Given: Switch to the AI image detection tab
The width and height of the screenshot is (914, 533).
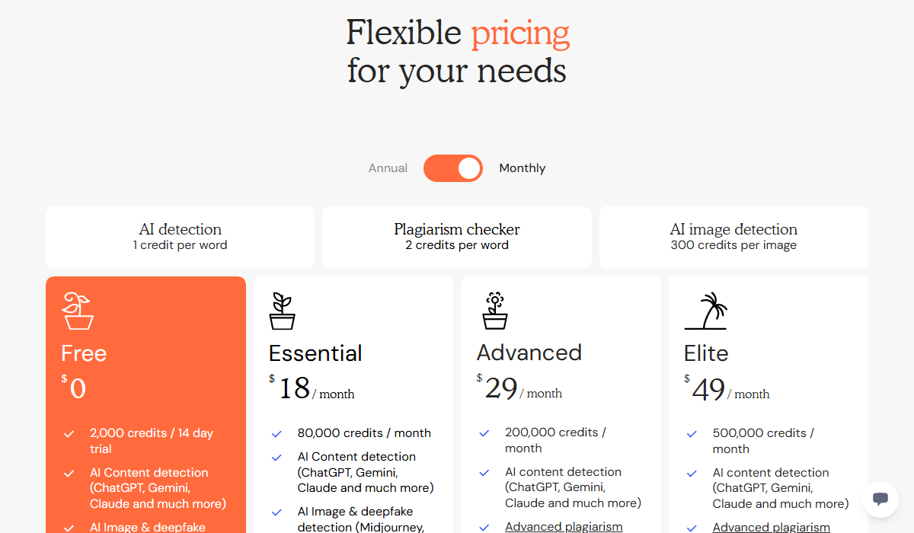Looking at the screenshot, I should pyautogui.click(x=733, y=237).
